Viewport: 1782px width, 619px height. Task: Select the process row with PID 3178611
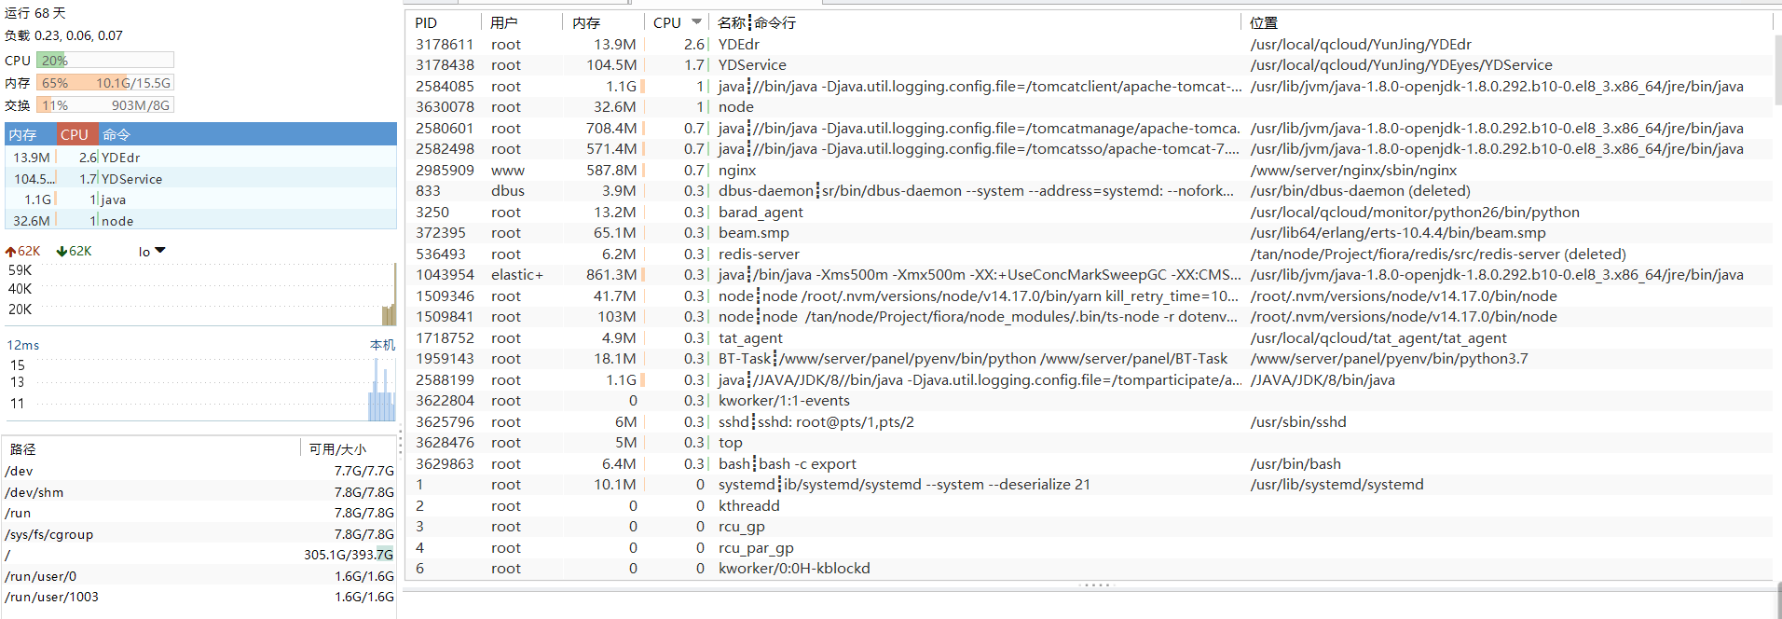(1089, 44)
